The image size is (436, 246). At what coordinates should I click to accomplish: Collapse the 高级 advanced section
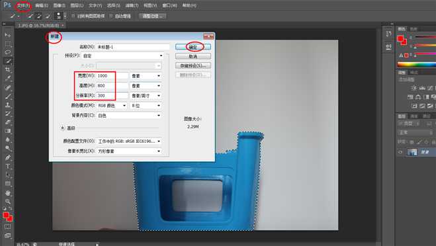(63, 128)
